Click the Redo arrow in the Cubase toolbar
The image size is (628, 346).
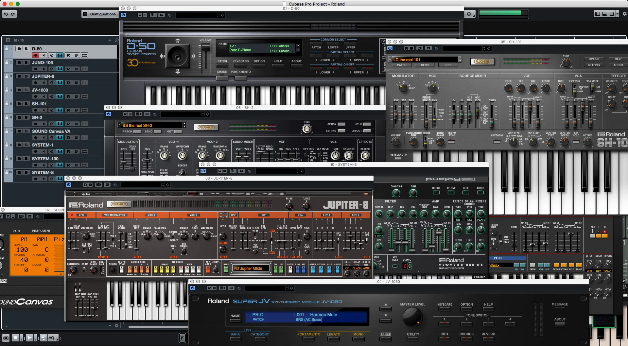click(13, 14)
